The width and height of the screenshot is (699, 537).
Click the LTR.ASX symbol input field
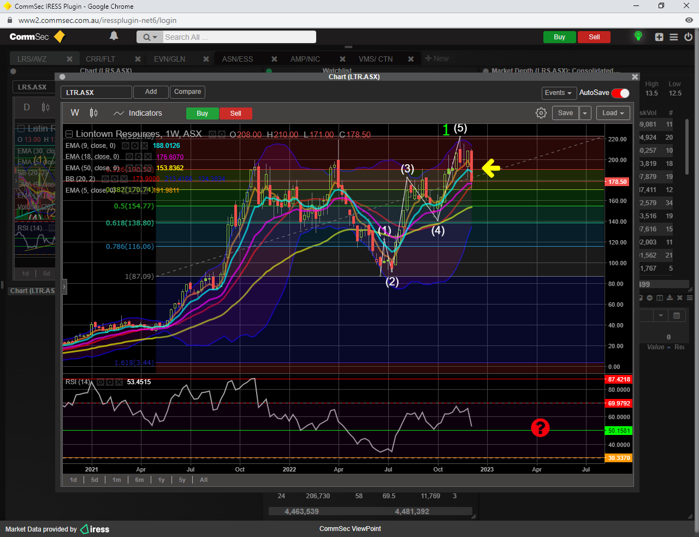[x=96, y=92]
